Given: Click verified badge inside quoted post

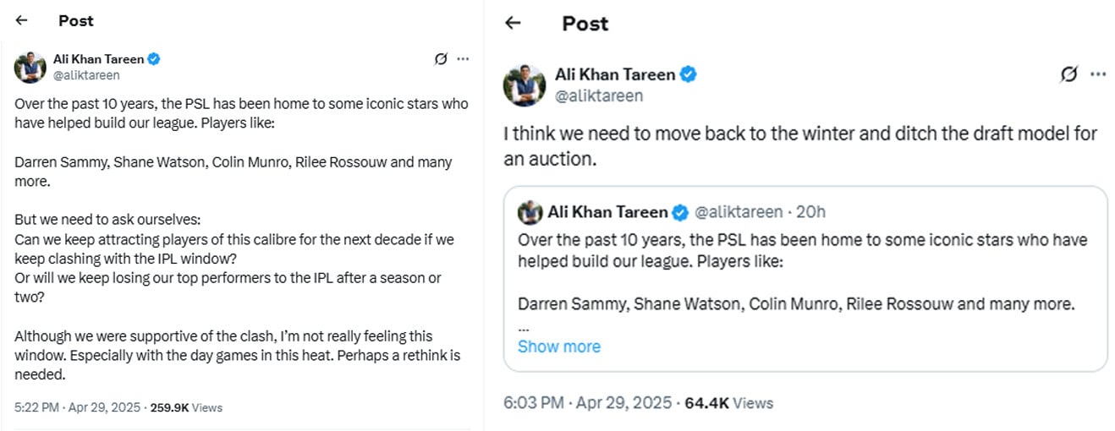Looking at the screenshot, I should 680,211.
